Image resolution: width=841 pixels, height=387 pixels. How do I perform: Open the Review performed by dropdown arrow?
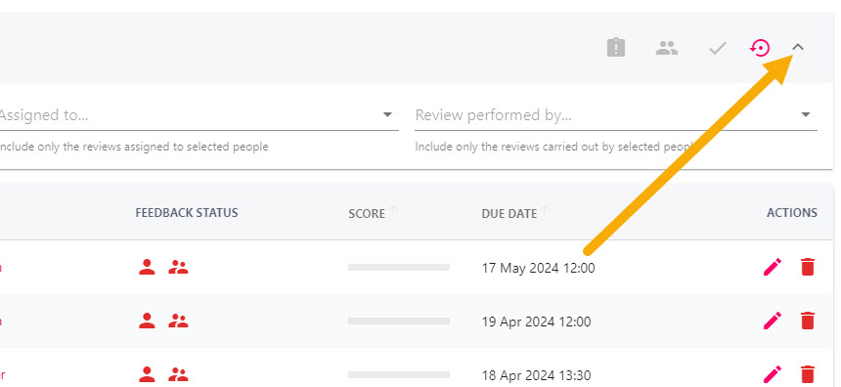[806, 114]
